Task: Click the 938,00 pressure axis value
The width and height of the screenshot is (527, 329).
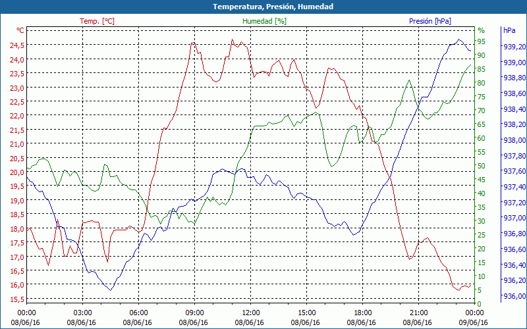Action: [x=514, y=140]
